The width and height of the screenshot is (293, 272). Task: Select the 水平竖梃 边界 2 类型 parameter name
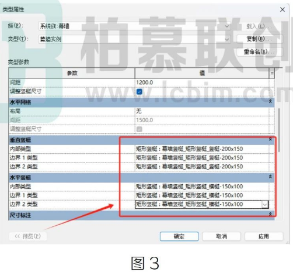(x=23, y=204)
